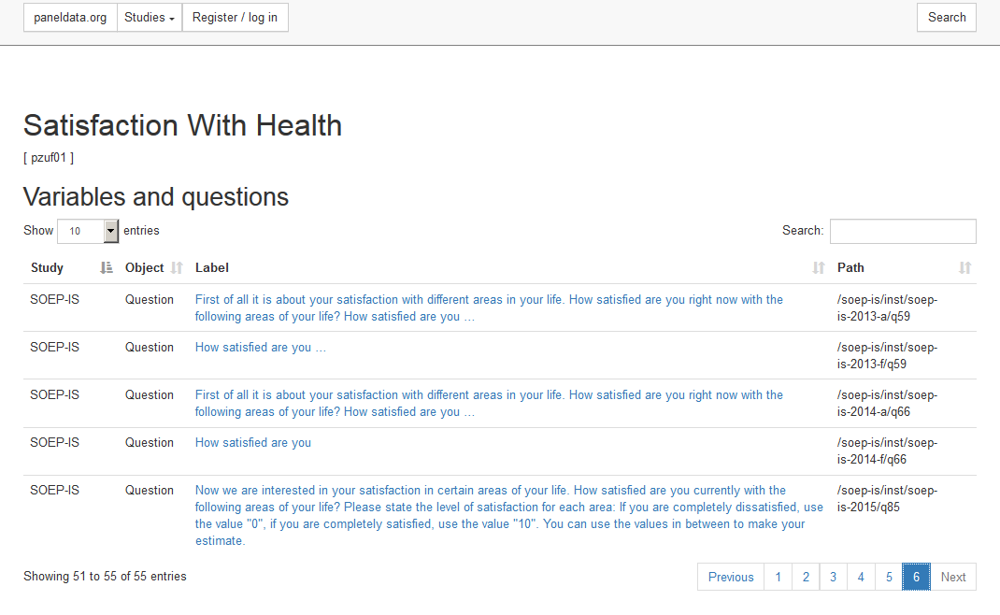Open the soep-is-2013-a/q59 question link

489,308
